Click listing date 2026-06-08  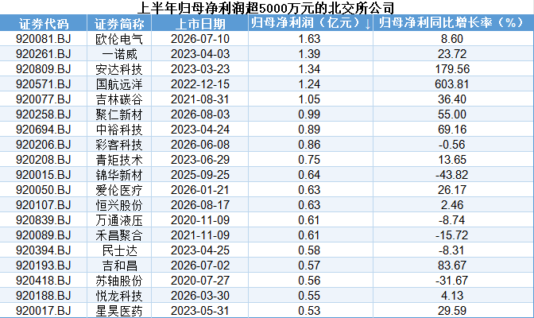pos(200,145)
